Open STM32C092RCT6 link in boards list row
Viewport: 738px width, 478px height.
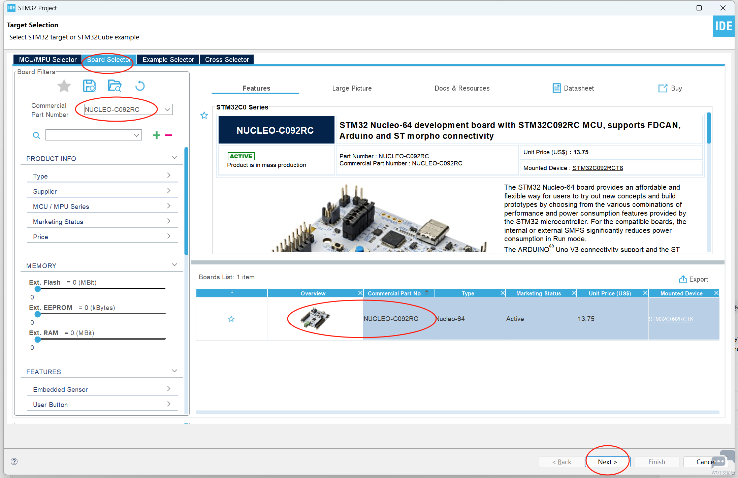pyautogui.click(x=671, y=319)
